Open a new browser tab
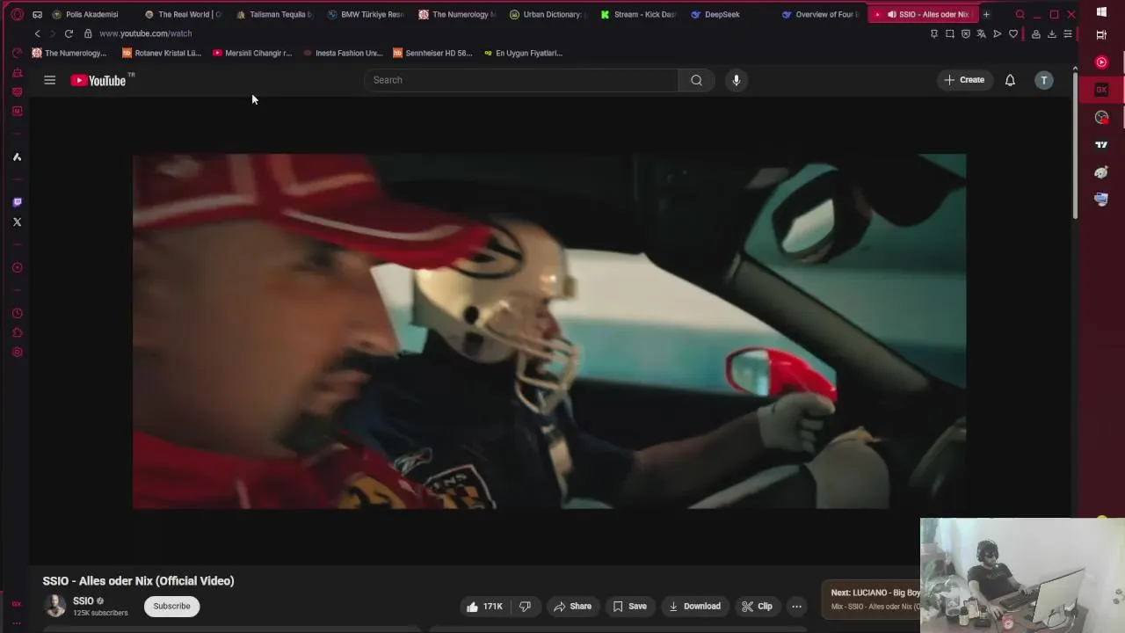 point(986,14)
